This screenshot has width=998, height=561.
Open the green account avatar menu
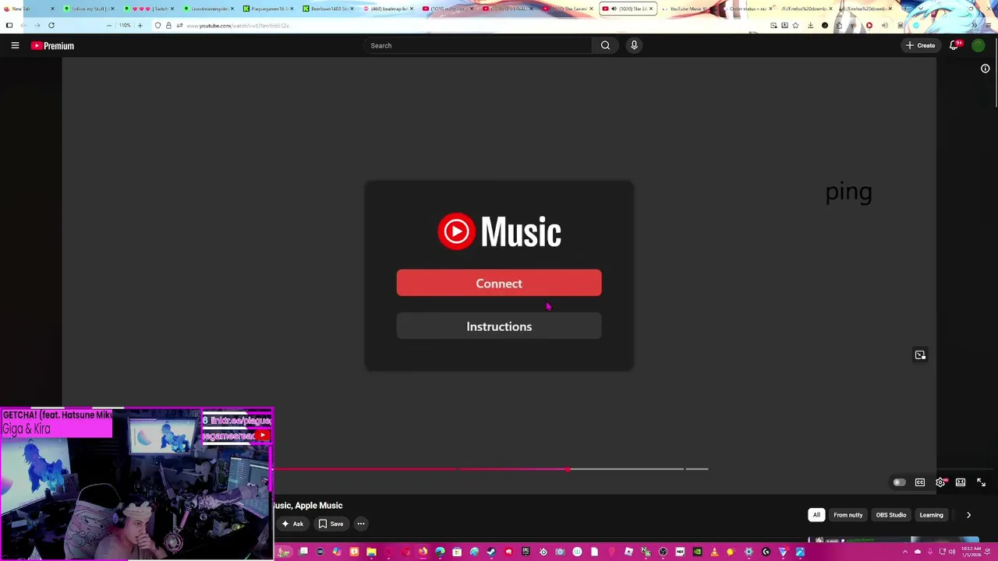click(x=978, y=45)
